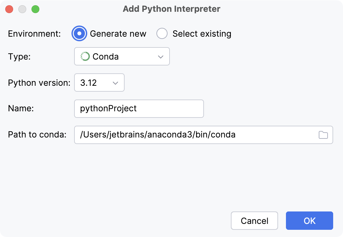Select the pythonProject name text
The image size is (343, 237).
[x=105, y=109]
